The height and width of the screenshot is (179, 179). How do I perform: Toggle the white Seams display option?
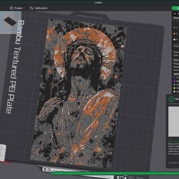(x=174, y=92)
